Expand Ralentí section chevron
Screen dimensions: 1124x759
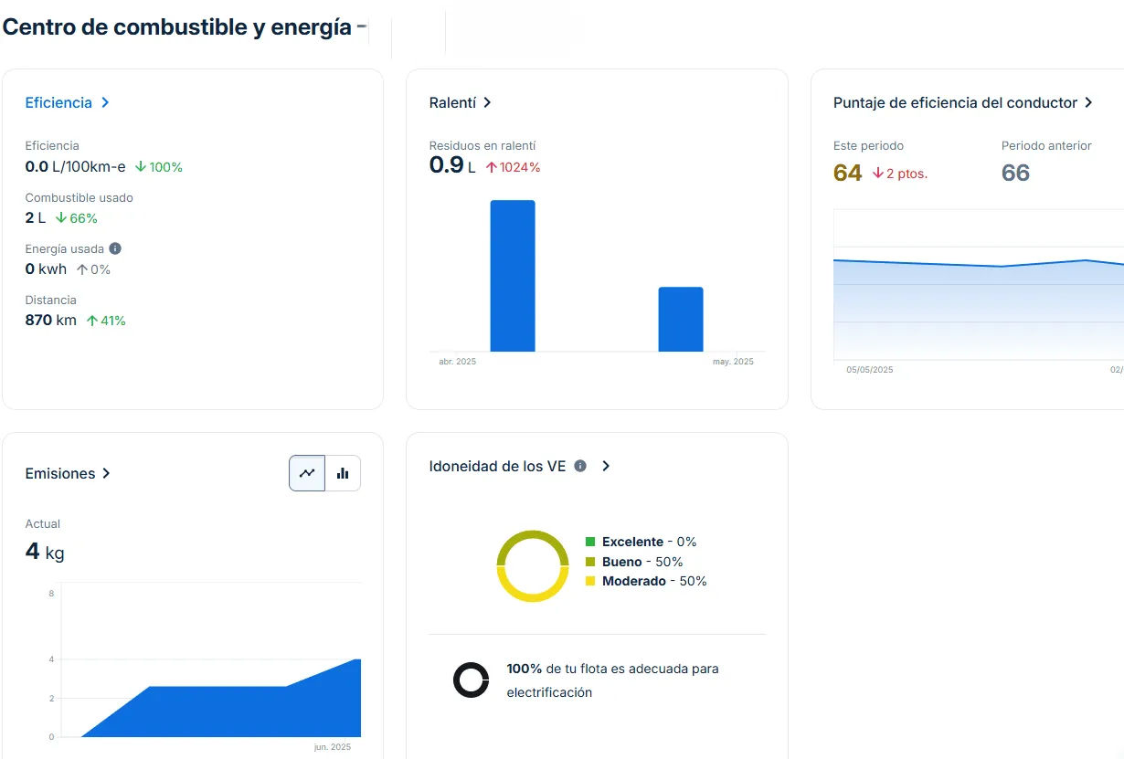(x=487, y=103)
